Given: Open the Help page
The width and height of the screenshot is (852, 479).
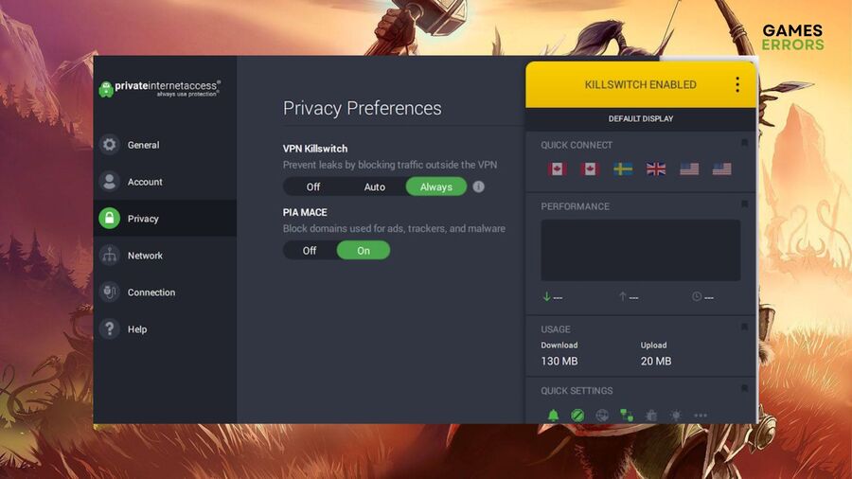Looking at the screenshot, I should (x=165, y=329).
